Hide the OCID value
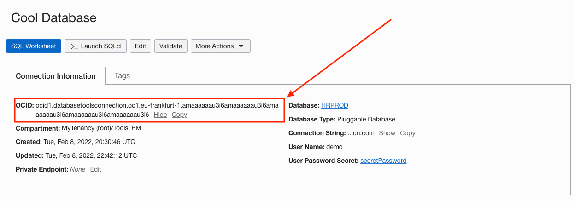Viewport: 575px width, 201px height. [x=160, y=115]
